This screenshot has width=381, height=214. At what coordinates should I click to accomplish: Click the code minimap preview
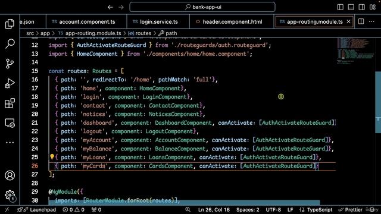355,51
